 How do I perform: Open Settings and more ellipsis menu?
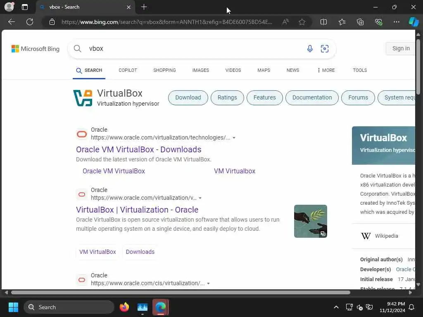point(396,22)
